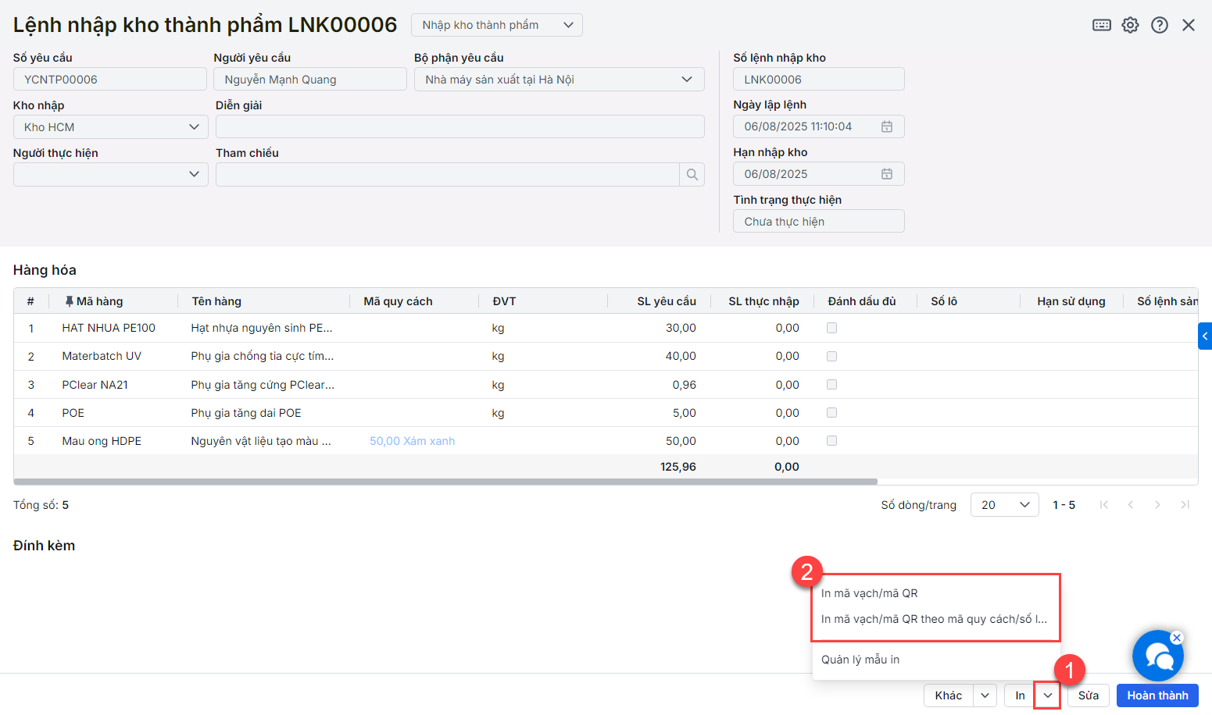Click the Hoàn thành button
This screenshot has height=715, width=1212.
point(1157,695)
